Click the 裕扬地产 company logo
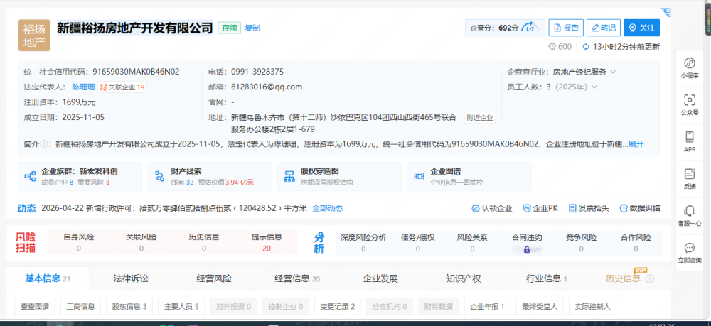 click(34, 36)
